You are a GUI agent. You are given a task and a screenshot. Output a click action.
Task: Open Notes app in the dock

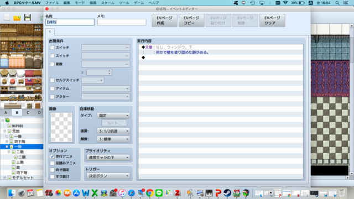pos(39,193)
